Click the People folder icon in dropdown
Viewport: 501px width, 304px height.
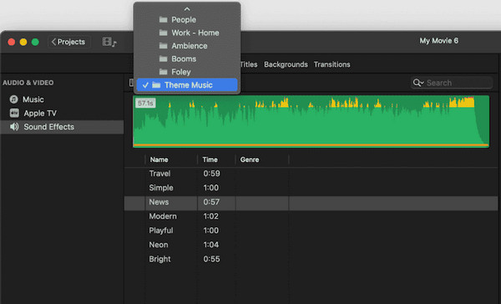tap(164, 19)
